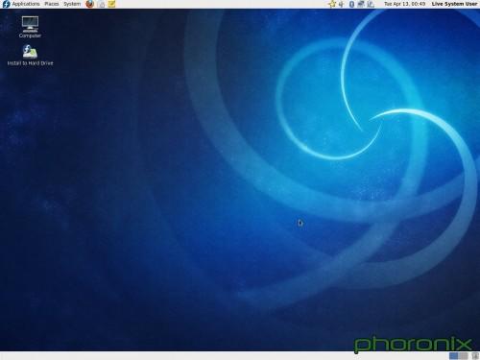Open the mail launcher in the top panel
The width and height of the screenshot is (480, 360).
click(101, 4)
